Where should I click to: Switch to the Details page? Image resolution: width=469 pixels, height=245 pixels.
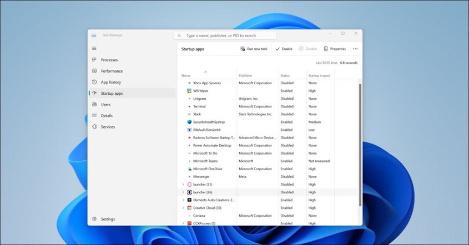coord(132,116)
